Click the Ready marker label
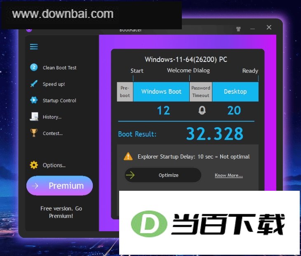Image resolution: width=301 pixels, height=256 pixels. tap(250, 71)
